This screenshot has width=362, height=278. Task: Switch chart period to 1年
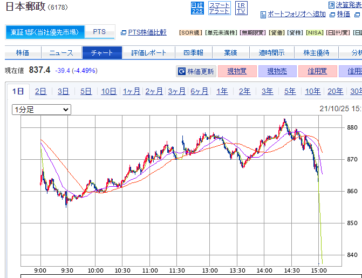point(222,92)
